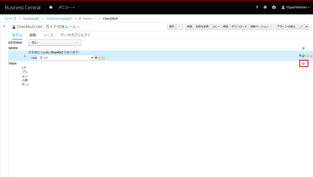Screen dimensions: 313x177
Task: Close the CheckNull editor panel
Action: (307, 26)
